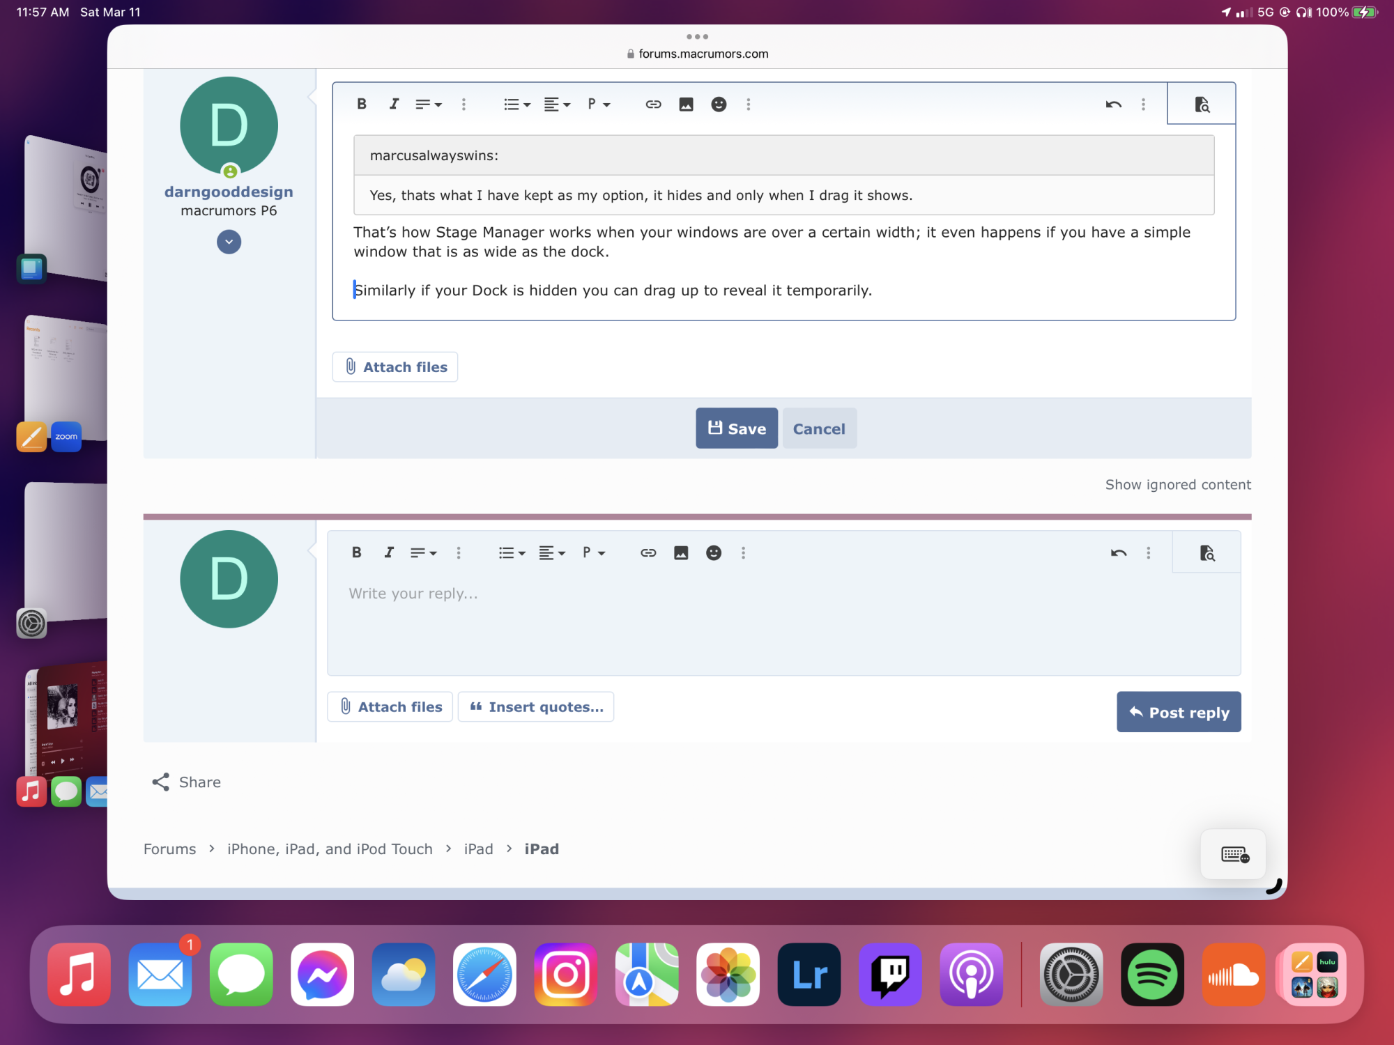Click the Save button
The height and width of the screenshot is (1045, 1394).
(x=736, y=428)
